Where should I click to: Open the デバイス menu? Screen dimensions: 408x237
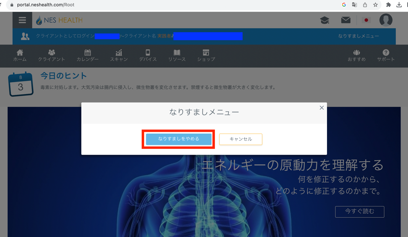point(148,56)
